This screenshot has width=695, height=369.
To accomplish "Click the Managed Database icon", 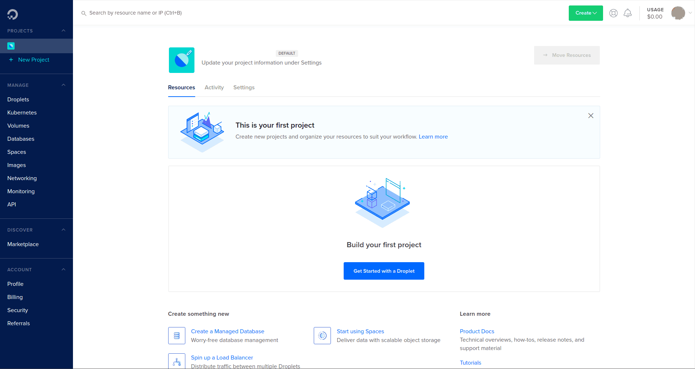I will click(177, 335).
